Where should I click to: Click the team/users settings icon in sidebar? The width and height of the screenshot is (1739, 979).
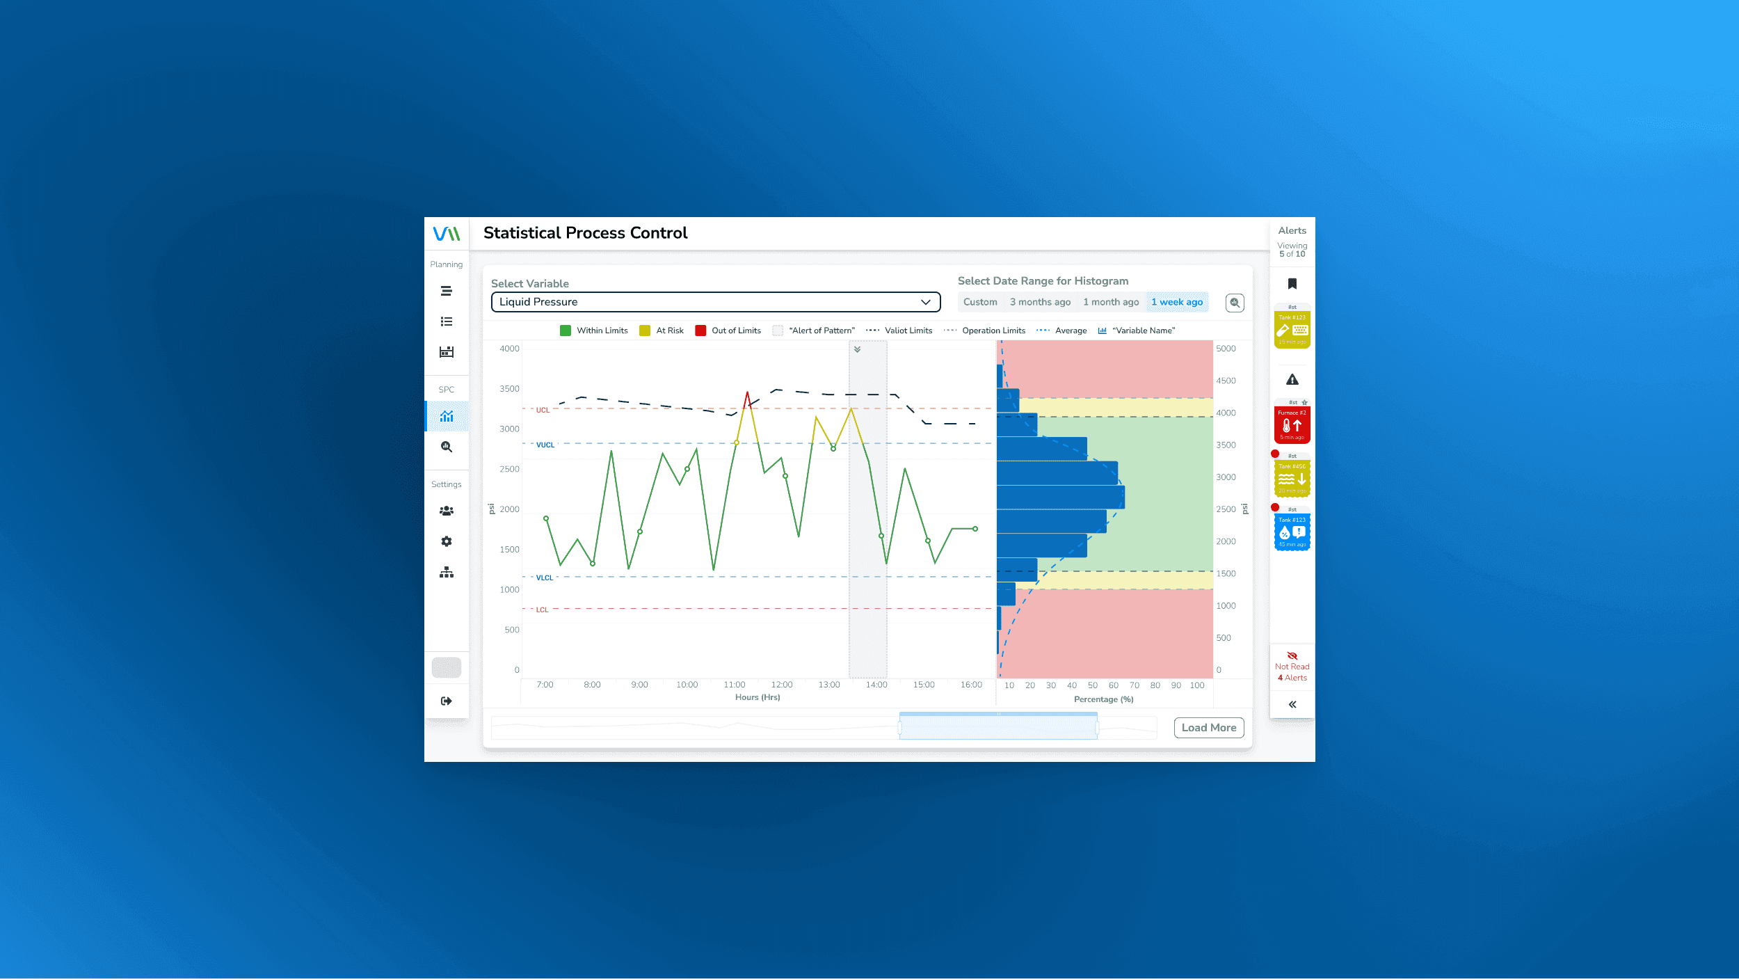445,511
